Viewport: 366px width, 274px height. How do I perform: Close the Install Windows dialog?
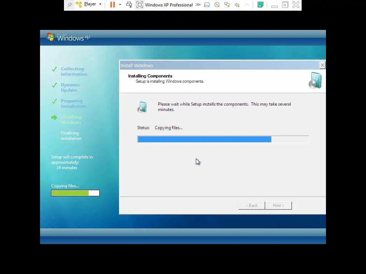tap(322, 65)
